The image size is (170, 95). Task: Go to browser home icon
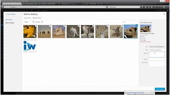click(x=146, y=7)
